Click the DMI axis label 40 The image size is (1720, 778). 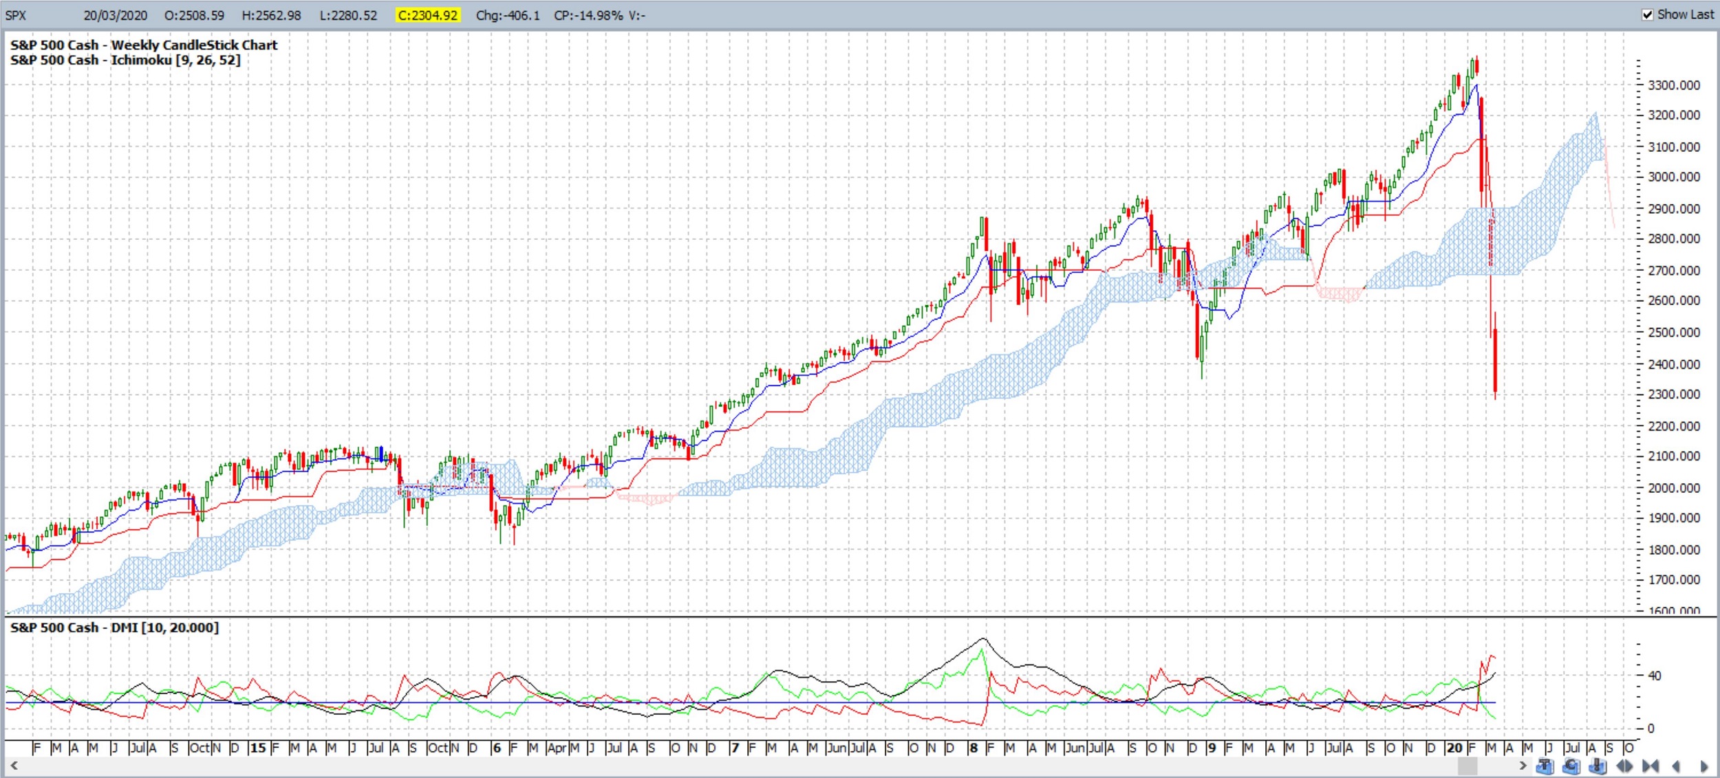click(1655, 676)
